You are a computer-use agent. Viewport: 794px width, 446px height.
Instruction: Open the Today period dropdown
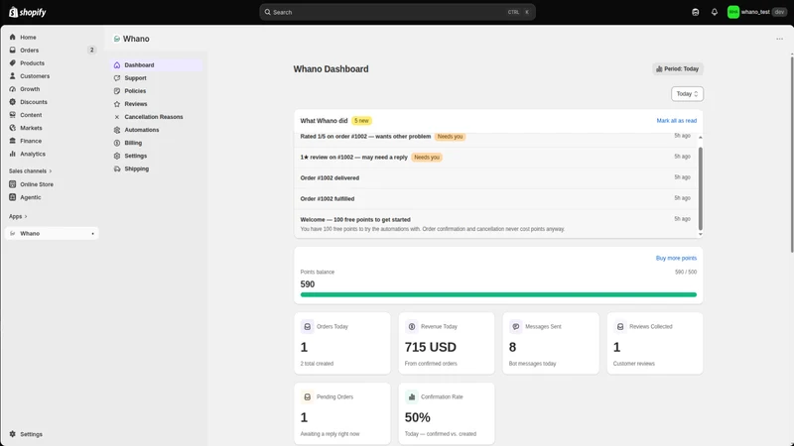[x=687, y=94]
